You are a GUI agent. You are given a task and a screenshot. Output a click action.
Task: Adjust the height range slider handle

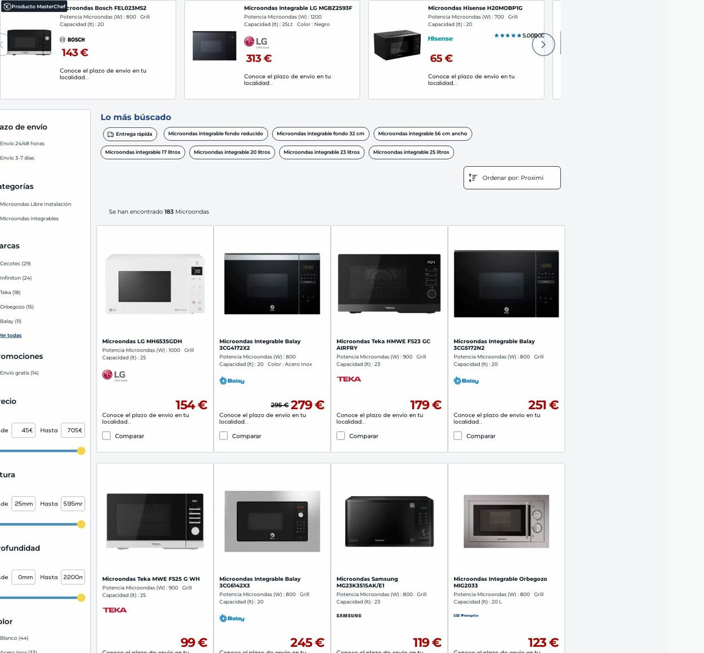[x=81, y=525]
